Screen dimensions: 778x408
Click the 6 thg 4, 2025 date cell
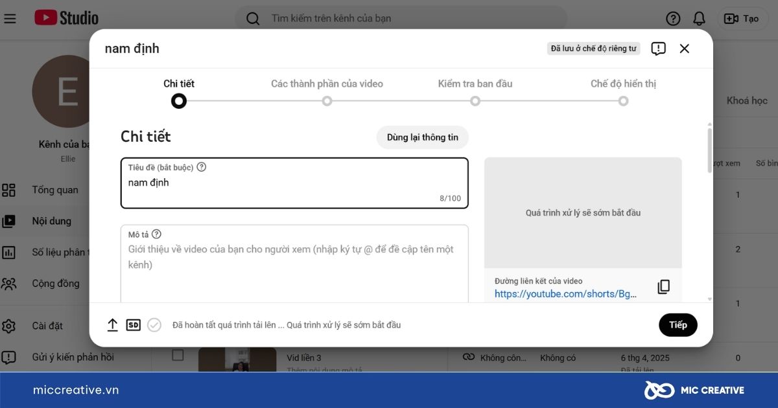click(x=645, y=357)
